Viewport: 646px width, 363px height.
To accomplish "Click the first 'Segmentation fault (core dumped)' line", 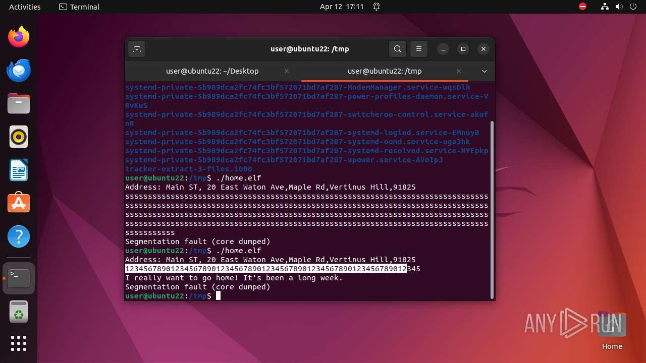I will (x=198, y=241).
